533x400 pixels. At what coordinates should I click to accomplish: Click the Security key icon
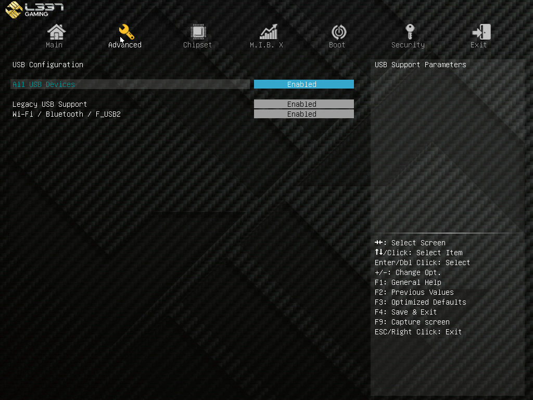[410, 32]
